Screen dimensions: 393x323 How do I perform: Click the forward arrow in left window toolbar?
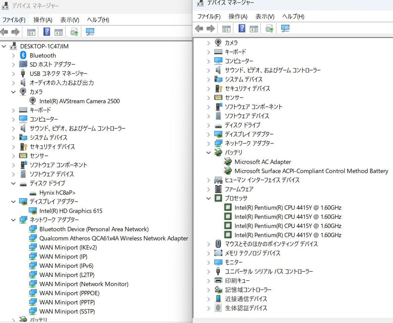[16, 32]
